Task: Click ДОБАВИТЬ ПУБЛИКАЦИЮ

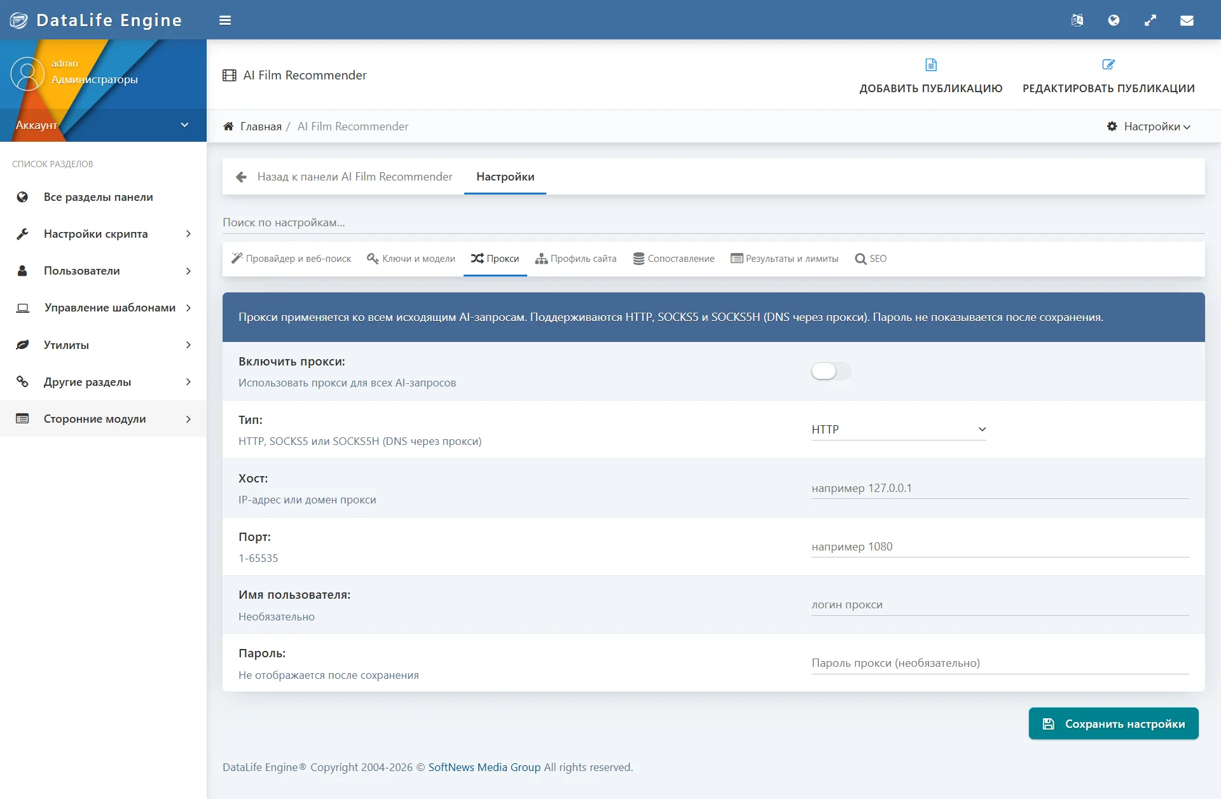Action: click(931, 75)
